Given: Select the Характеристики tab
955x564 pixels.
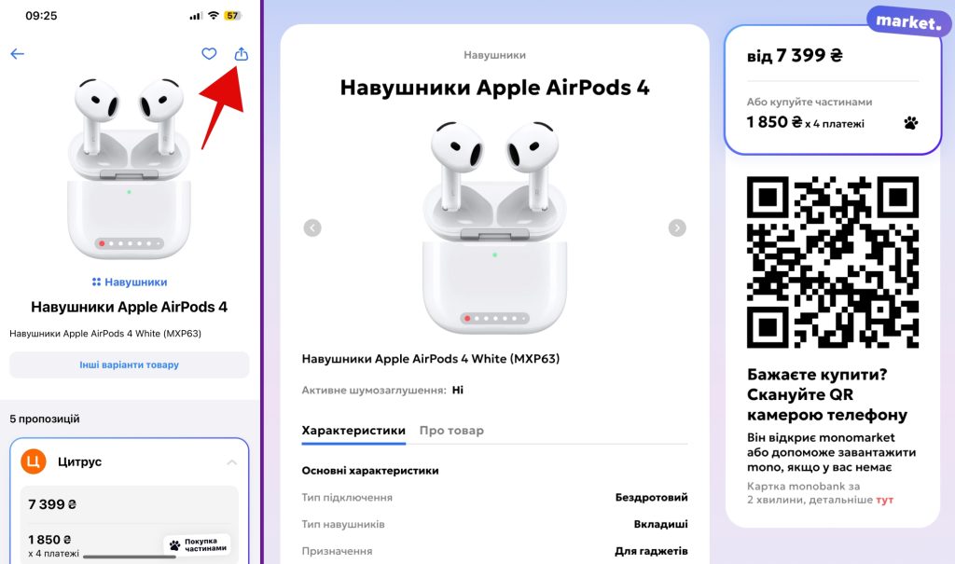Looking at the screenshot, I should pos(353,431).
